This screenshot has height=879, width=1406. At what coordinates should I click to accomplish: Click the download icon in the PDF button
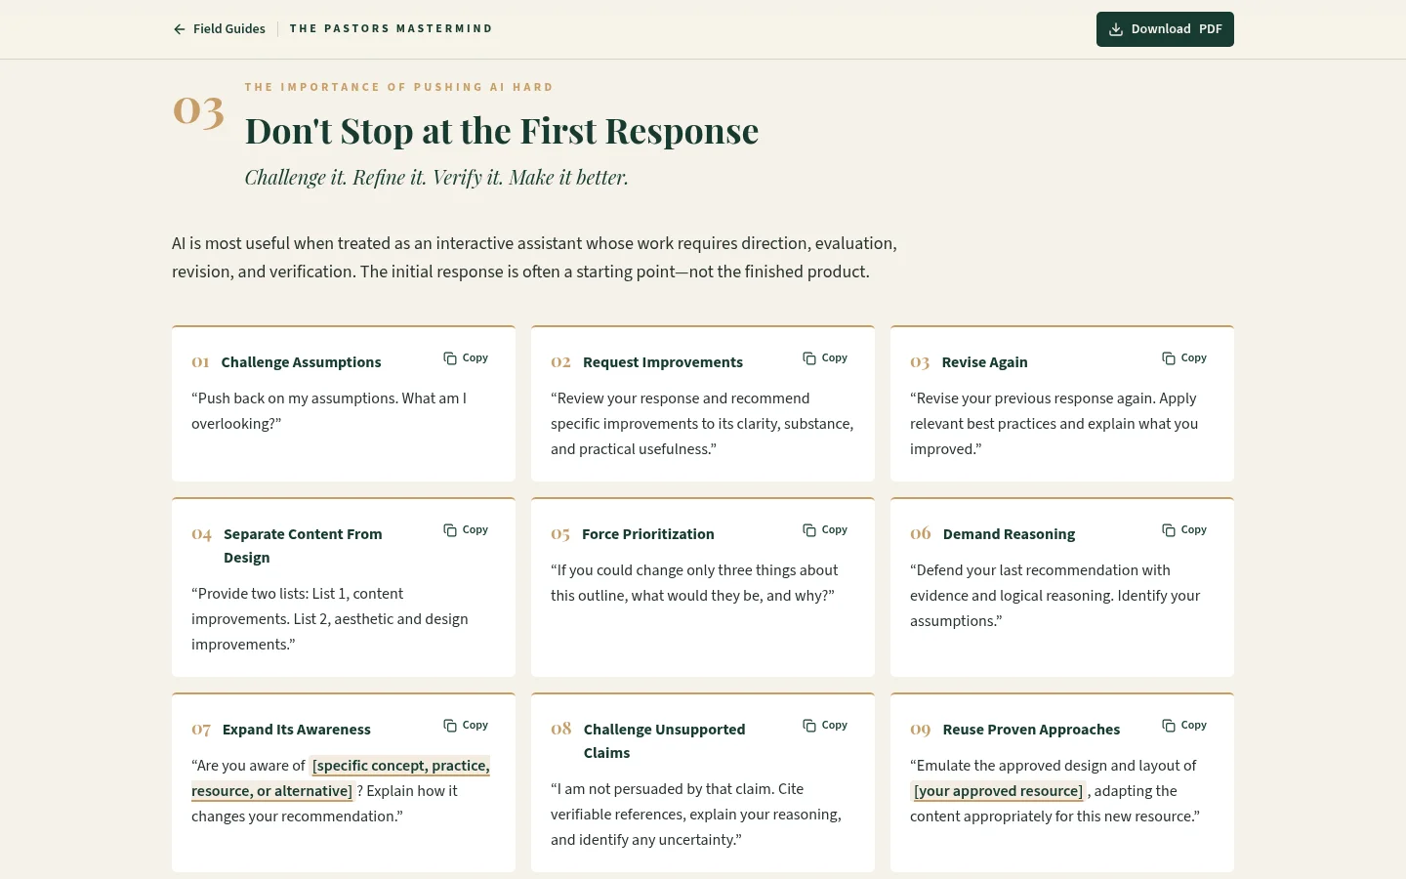coord(1116,29)
